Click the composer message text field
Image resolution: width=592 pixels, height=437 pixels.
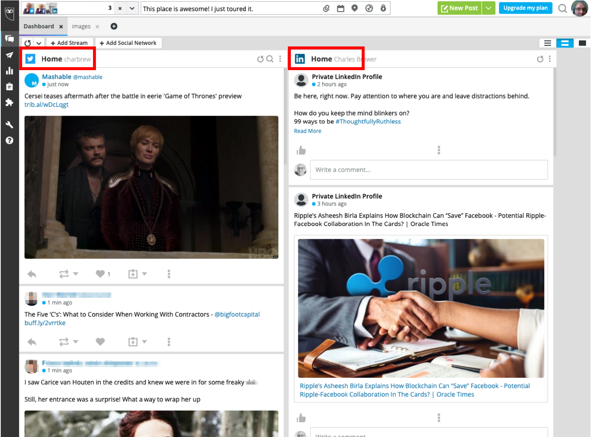coord(230,9)
